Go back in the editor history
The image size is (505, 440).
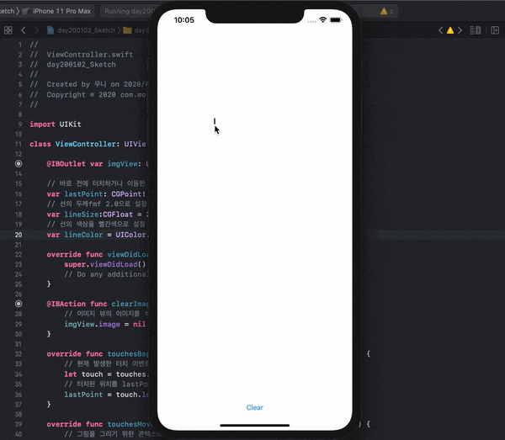point(24,30)
